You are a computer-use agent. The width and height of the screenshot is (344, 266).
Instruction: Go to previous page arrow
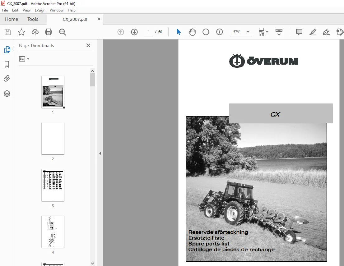pyautogui.click(x=121, y=32)
